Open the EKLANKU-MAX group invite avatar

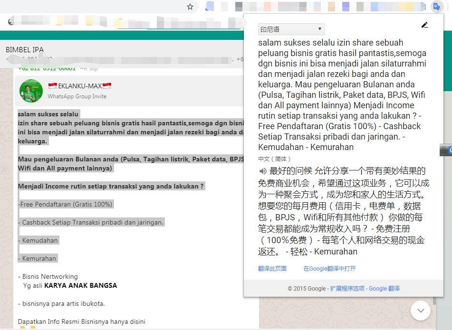point(31,91)
